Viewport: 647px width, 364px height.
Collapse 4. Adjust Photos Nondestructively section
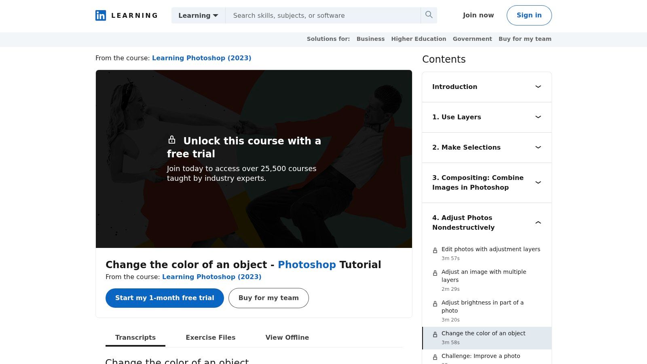[487, 223]
